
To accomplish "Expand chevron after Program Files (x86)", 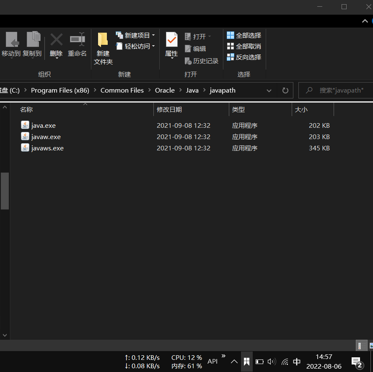I will [95, 90].
